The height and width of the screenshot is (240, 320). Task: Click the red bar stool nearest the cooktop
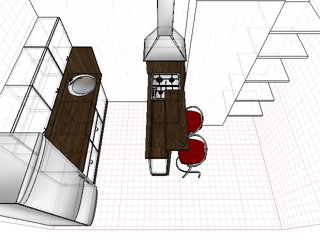tap(194, 119)
